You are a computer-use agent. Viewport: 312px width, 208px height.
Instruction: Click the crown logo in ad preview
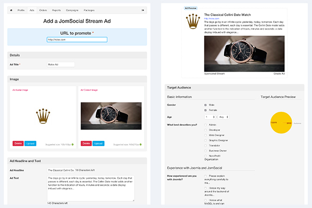click(x=193, y=21)
